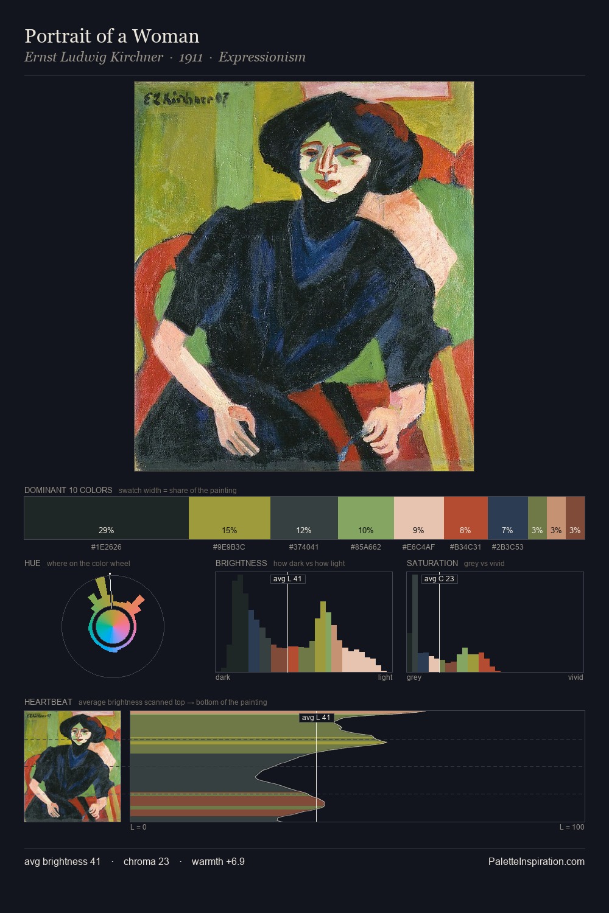Click the avg L 41 heartbeat marker
This screenshot has width=609, height=913.
point(316,718)
